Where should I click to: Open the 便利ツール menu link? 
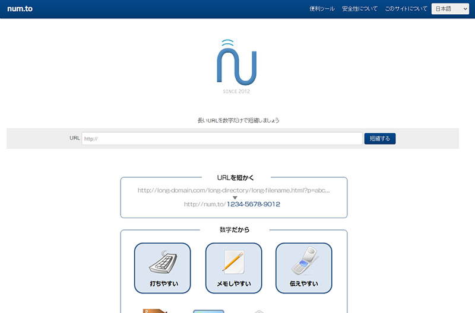pyautogui.click(x=322, y=9)
